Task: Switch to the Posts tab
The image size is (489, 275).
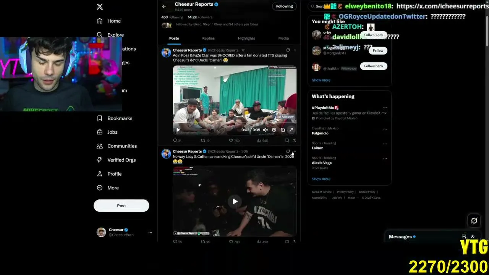Action: pos(174,38)
